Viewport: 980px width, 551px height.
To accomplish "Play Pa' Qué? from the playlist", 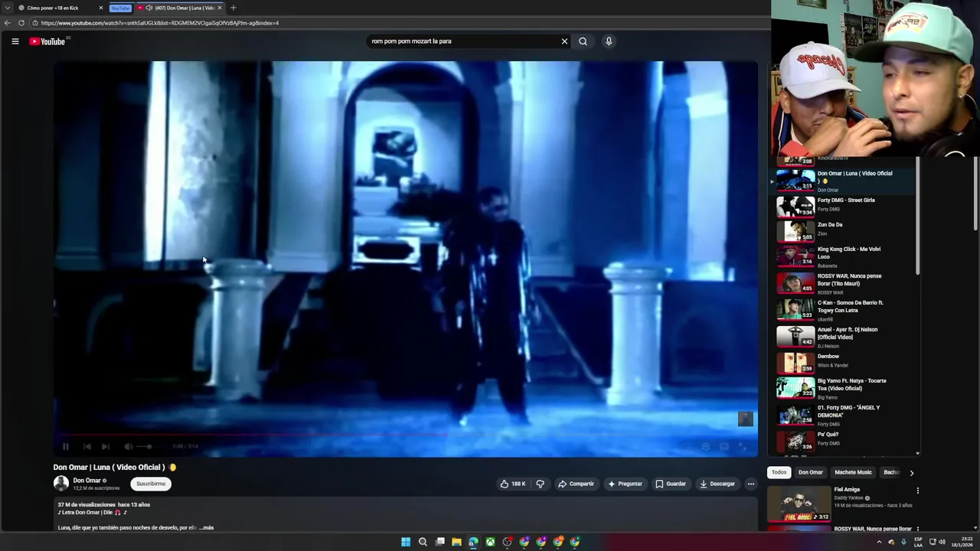I will coord(842,439).
